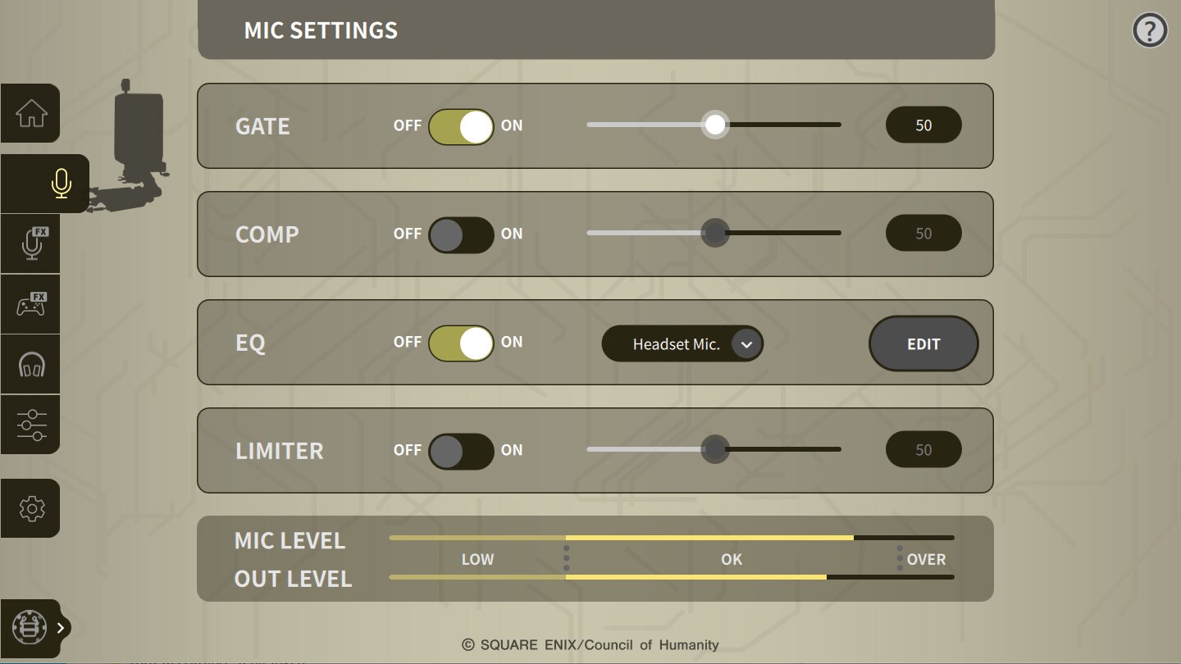Collapse the EQ preset selector chevron
1181x664 pixels.
tap(746, 343)
